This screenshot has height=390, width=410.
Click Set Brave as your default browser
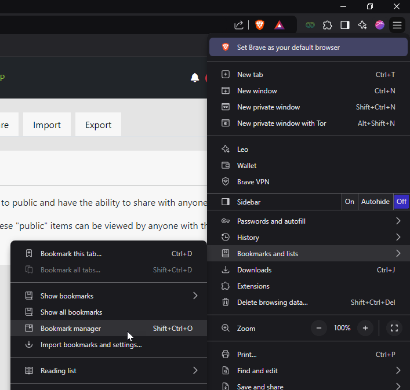309,48
